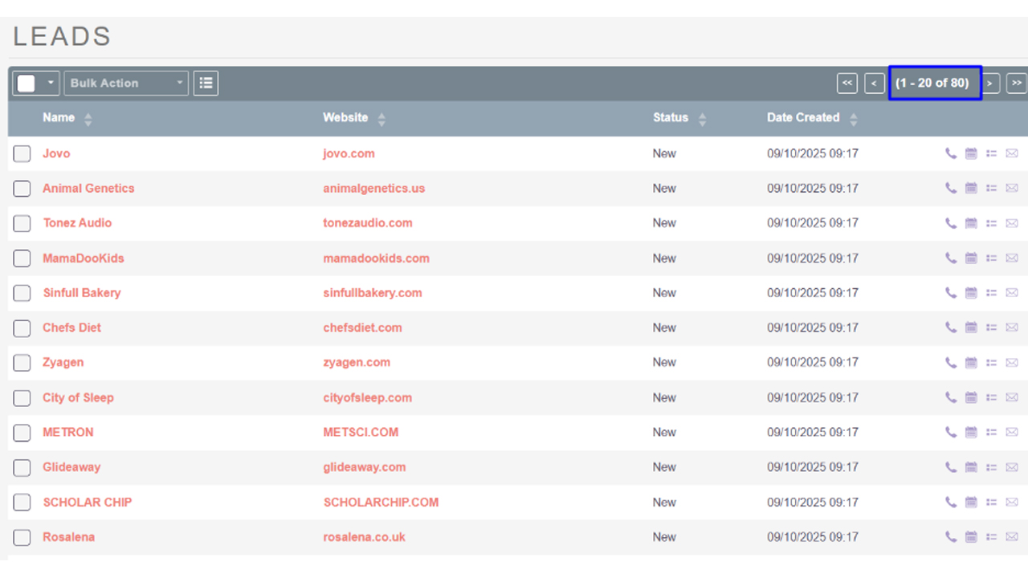Click envelope icon for Glideaway
The width and height of the screenshot is (1028, 578).
click(1012, 466)
